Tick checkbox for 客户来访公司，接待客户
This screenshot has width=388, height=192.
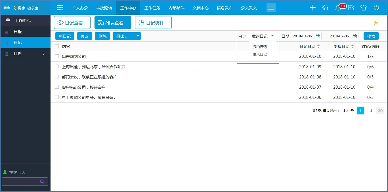[x=56, y=87]
